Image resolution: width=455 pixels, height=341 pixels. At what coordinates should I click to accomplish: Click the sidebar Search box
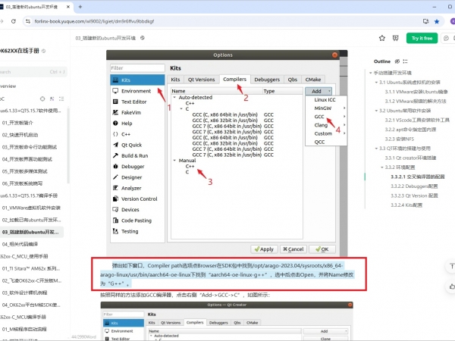(x=30, y=73)
